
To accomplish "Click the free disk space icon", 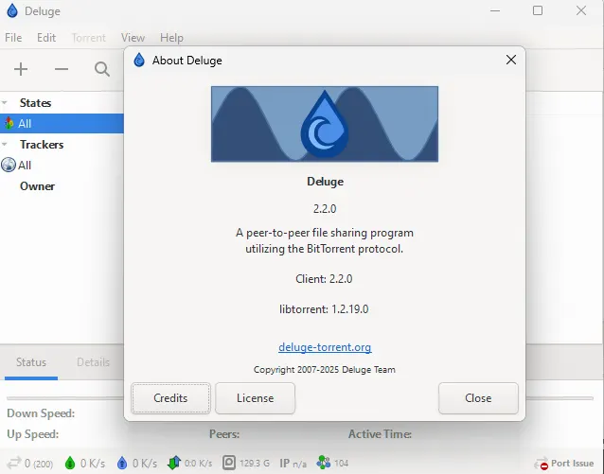I will tap(229, 464).
